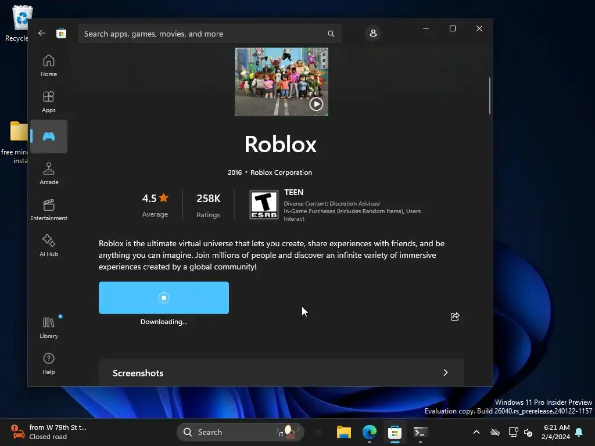
Task: Go back using the Store back arrow
Action: [x=41, y=33]
